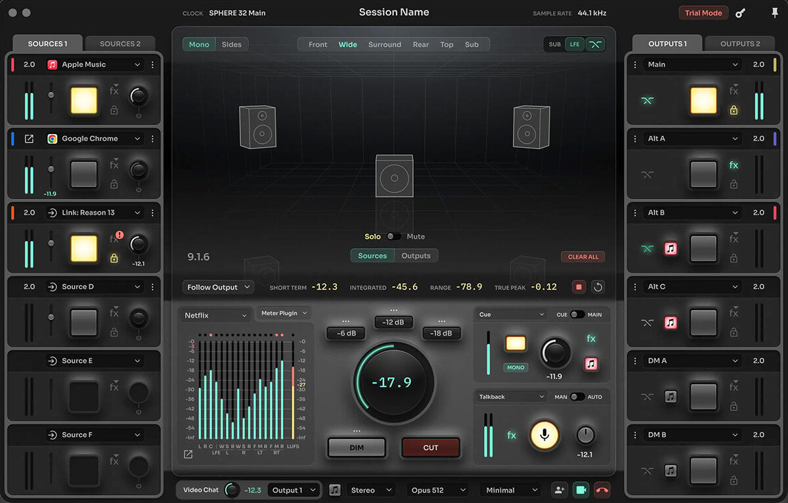Click the expand arrow icon below the meters
The width and height of the screenshot is (788, 503).
pyautogui.click(x=187, y=454)
